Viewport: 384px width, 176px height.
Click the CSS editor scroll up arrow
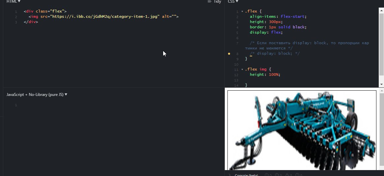click(x=381, y=10)
